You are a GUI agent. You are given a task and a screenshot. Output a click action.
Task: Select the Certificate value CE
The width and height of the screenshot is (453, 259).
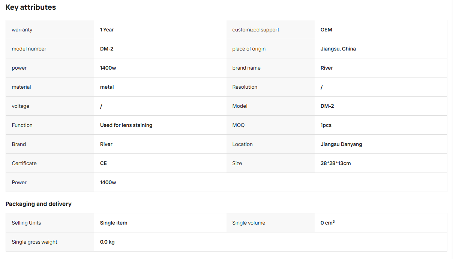103,163
